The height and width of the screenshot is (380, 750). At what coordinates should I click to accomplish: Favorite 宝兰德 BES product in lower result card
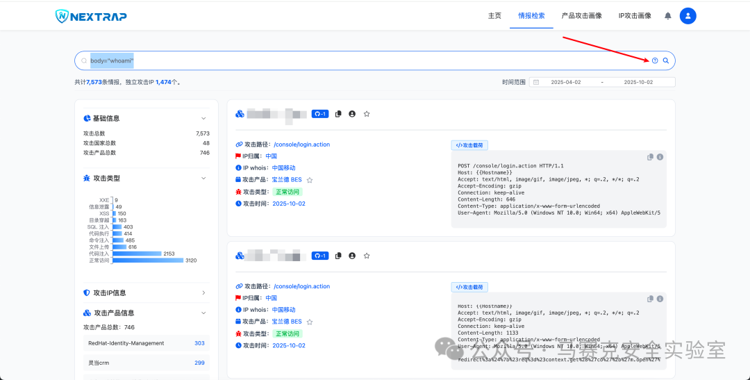coord(310,322)
